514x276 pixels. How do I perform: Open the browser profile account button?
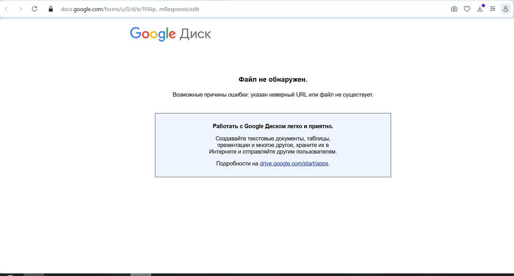[505, 9]
